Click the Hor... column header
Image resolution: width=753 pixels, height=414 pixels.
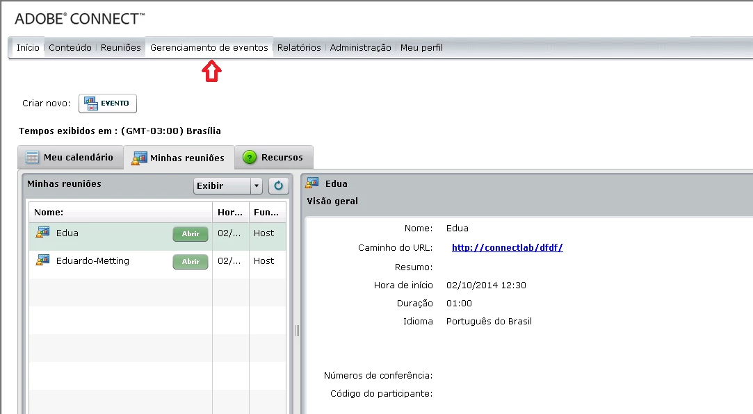click(231, 212)
